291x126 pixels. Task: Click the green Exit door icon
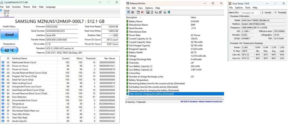point(169,12)
